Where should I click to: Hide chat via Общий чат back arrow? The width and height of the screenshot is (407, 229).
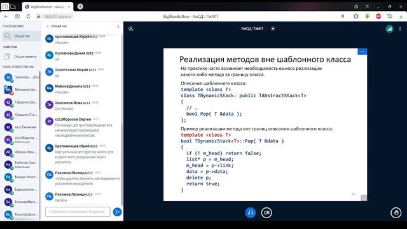57,26
